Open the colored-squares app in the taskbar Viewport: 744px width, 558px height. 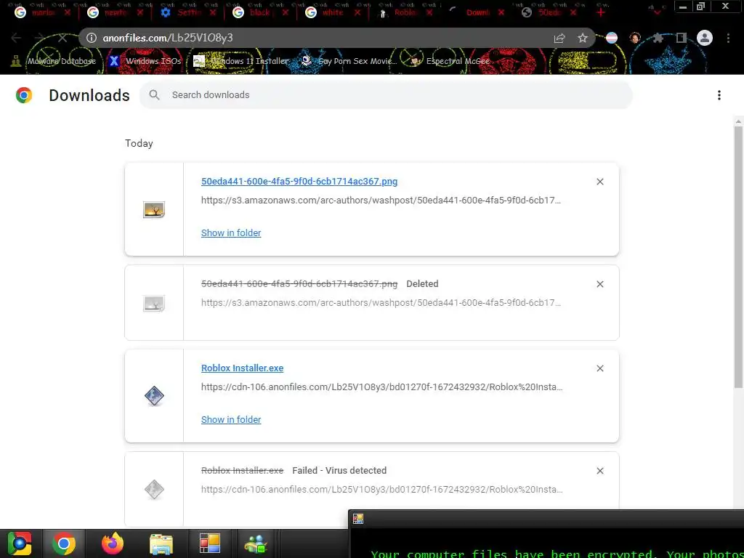(x=210, y=543)
